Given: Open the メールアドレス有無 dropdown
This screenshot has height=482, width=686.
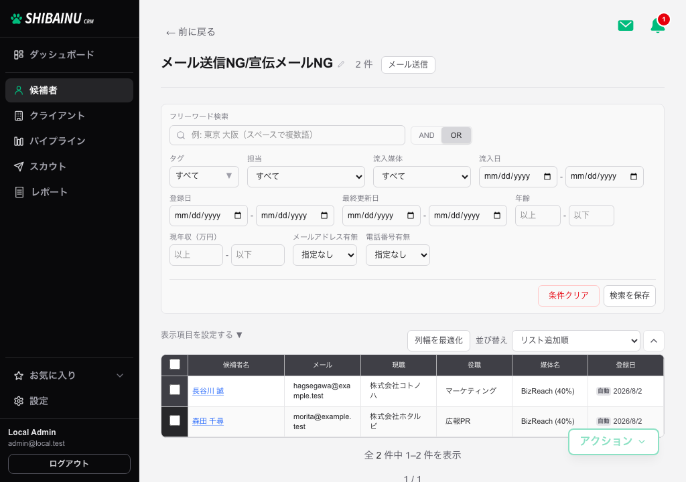Looking at the screenshot, I should click(325, 255).
